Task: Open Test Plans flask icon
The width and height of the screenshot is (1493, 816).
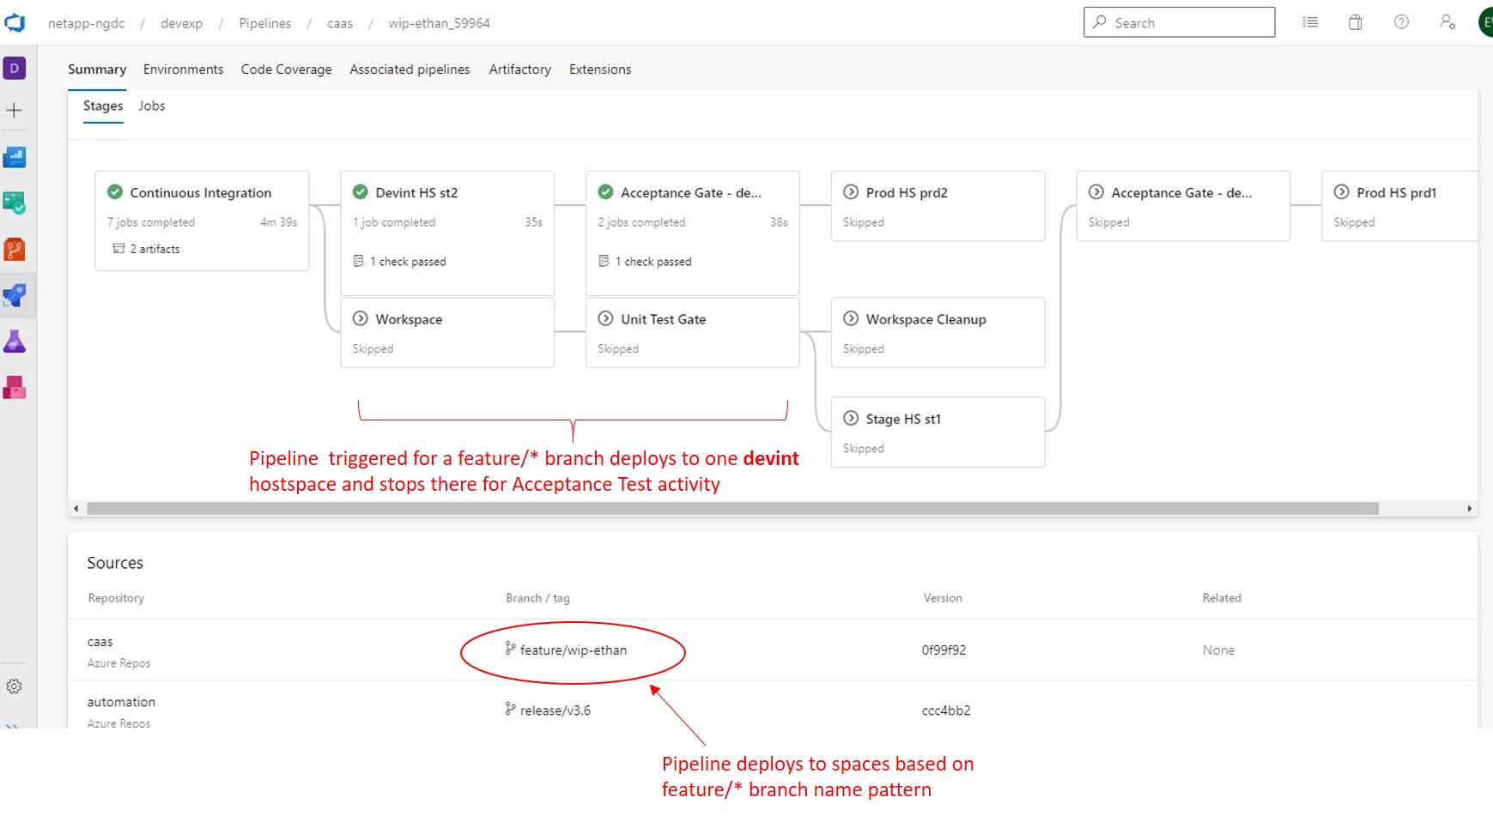Action: [15, 342]
